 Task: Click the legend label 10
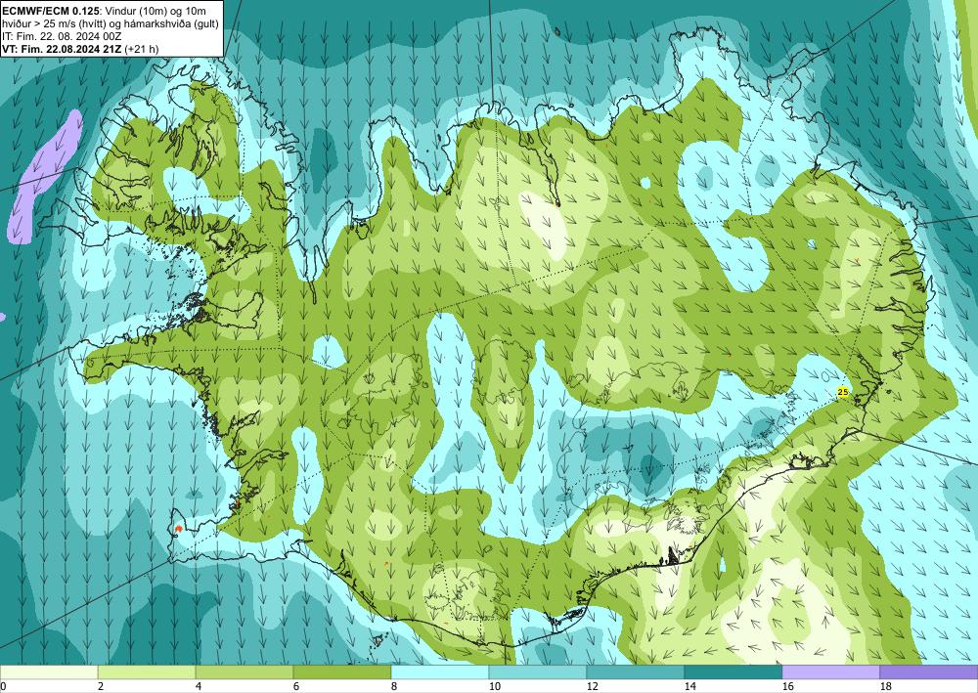(495, 686)
